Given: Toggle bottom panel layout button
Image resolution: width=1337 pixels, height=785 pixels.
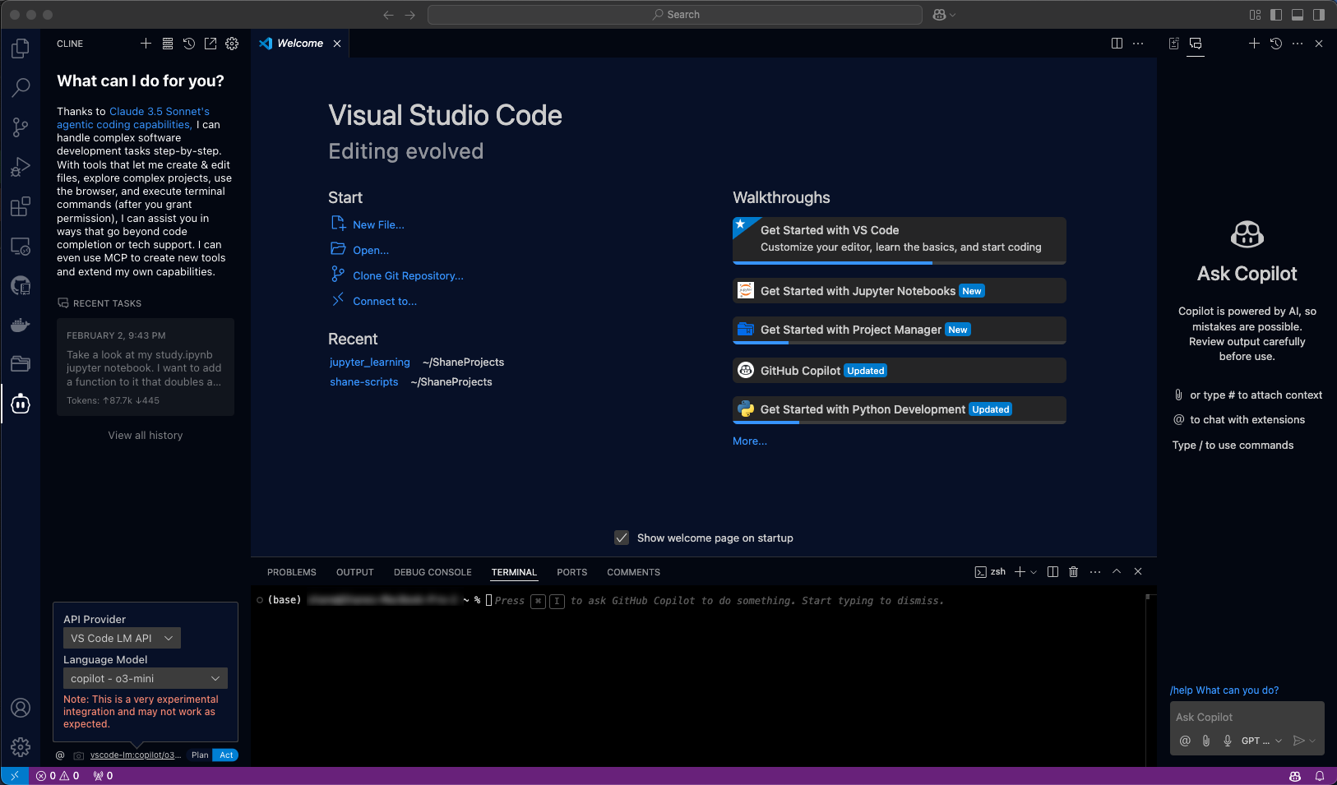Looking at the screenshot, I should 1298,15.
